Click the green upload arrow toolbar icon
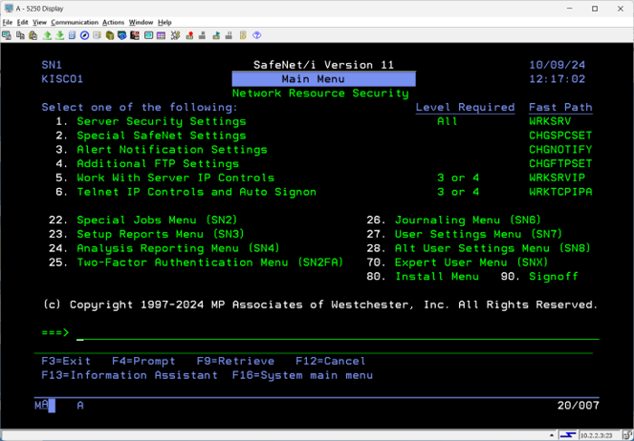This screenshot has height=441, width=634. pos(47,35)
